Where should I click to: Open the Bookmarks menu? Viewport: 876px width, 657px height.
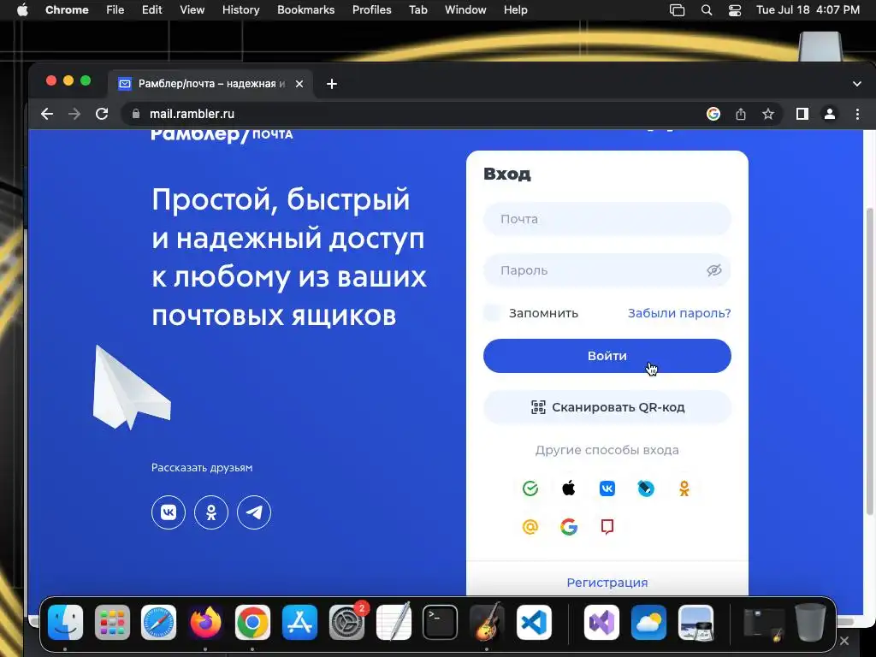click(x=306, y=10)
